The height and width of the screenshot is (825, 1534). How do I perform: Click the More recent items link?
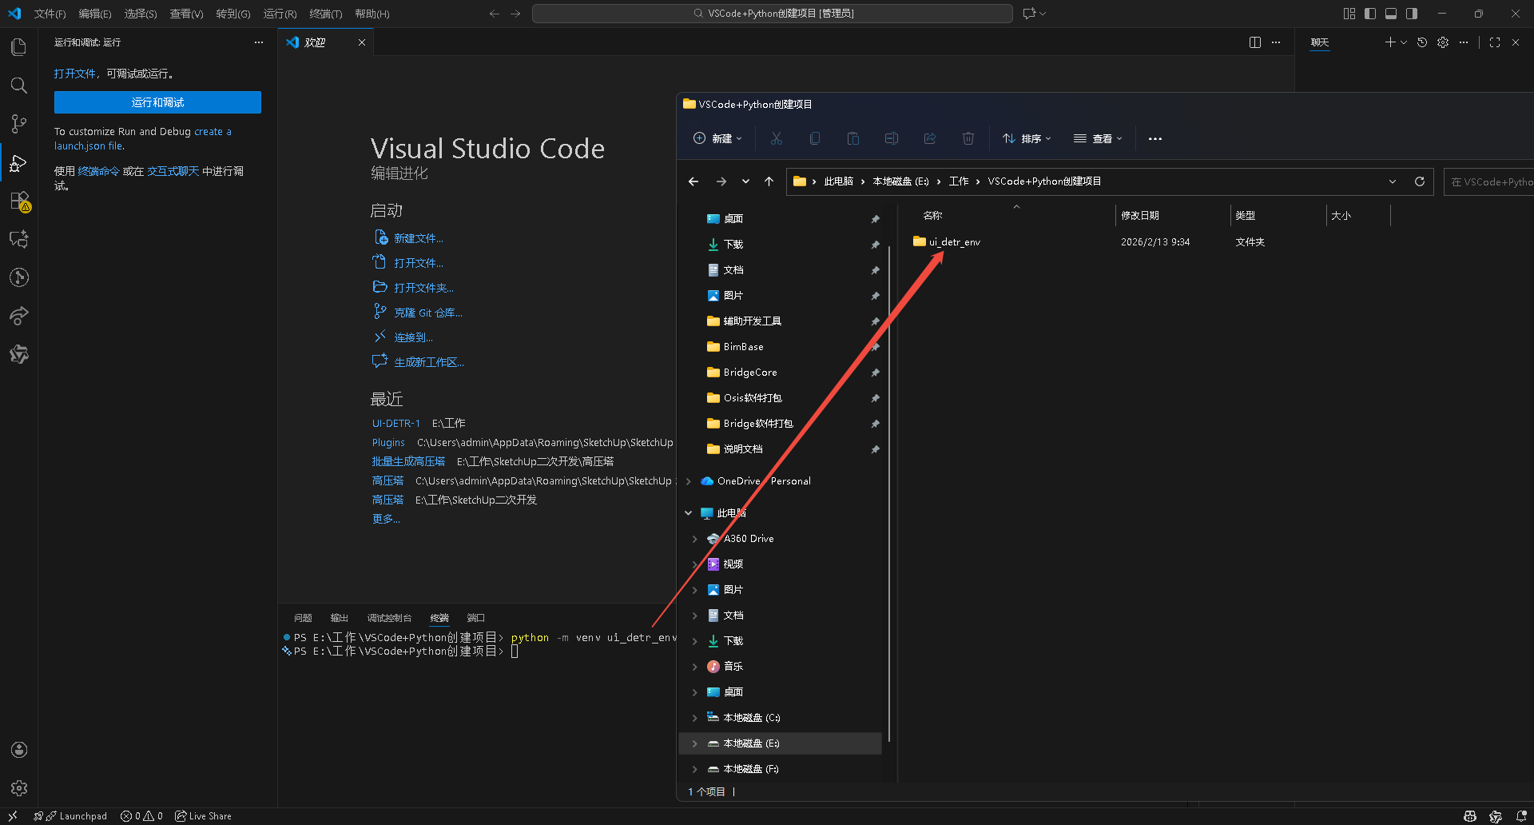pyautogui.click(x=386, y=520)
